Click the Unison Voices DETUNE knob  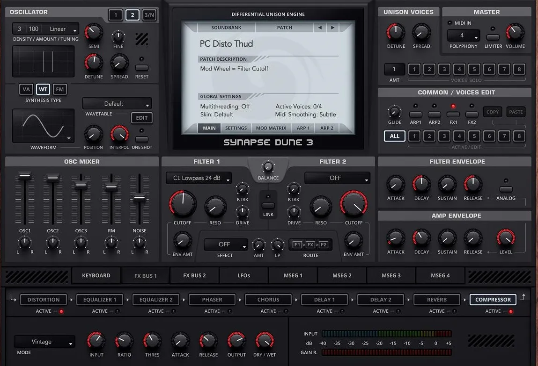click(396, 33)
